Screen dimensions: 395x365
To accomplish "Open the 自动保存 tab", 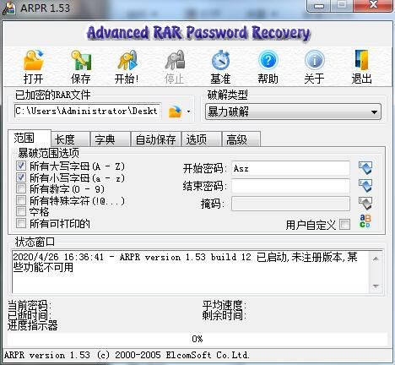I will pyautogui.click(x=156, y=139).
